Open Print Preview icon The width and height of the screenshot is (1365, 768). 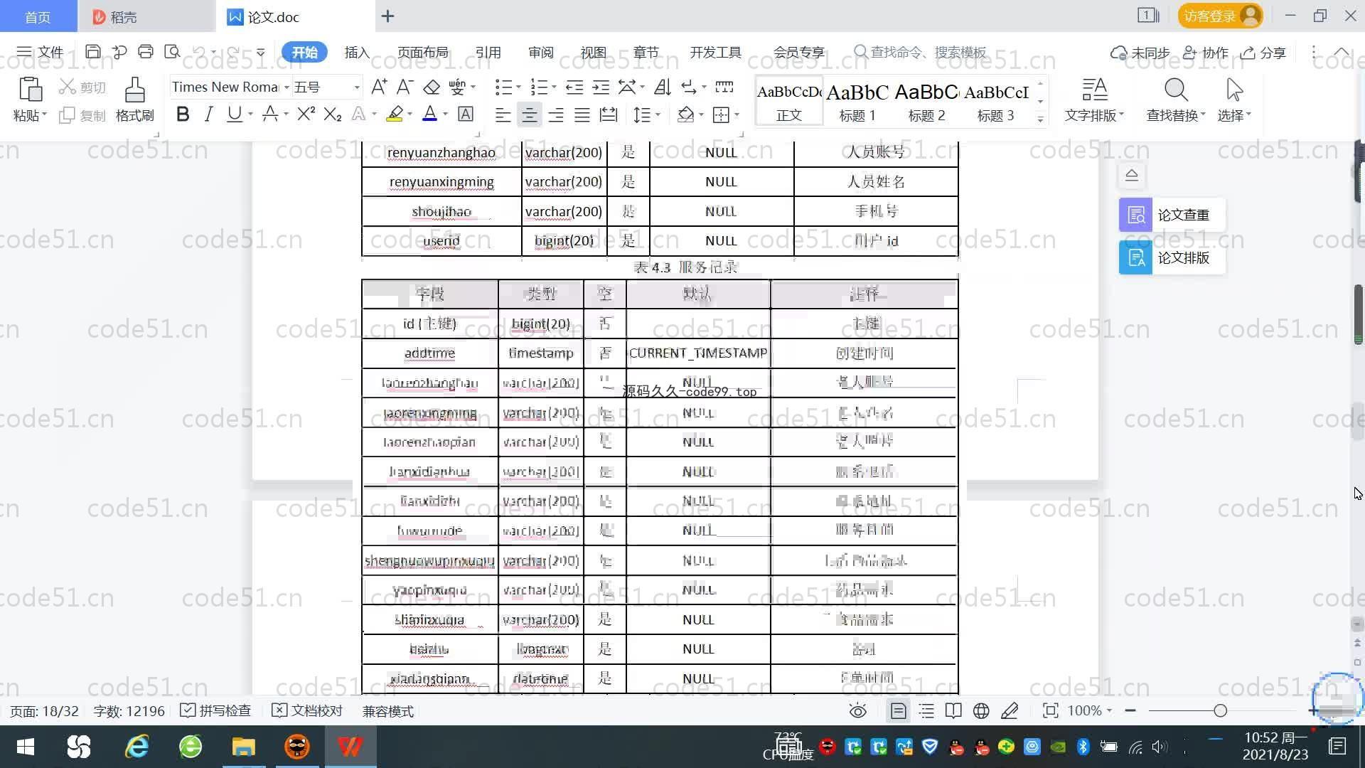172,52
